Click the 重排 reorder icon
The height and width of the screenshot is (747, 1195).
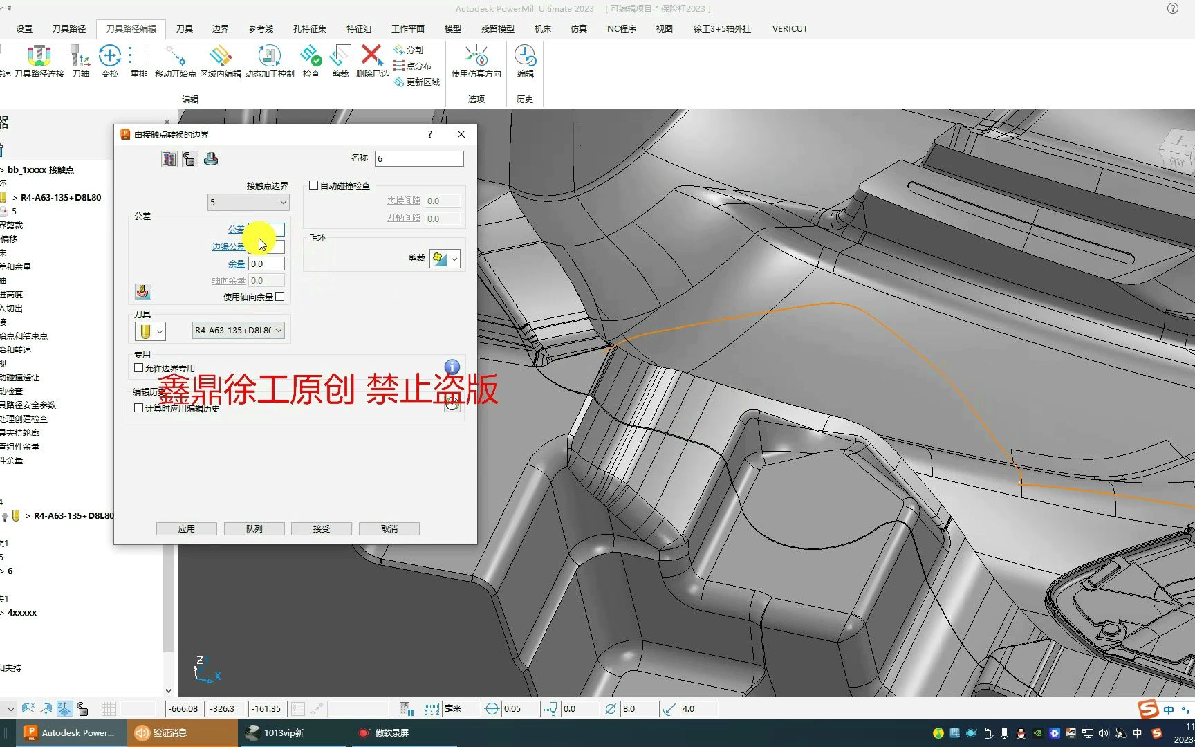(x=138, y=61)
